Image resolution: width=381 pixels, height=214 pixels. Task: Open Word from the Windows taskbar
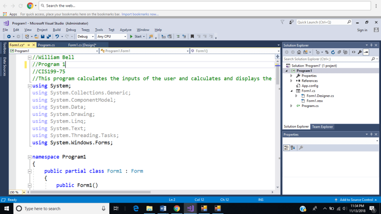163,209
